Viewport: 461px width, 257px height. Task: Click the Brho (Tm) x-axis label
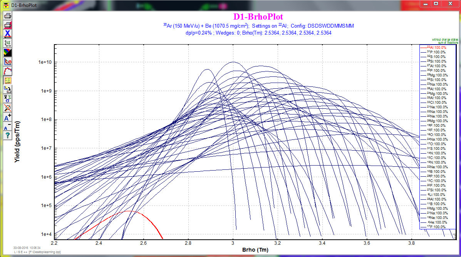(255, 250)
